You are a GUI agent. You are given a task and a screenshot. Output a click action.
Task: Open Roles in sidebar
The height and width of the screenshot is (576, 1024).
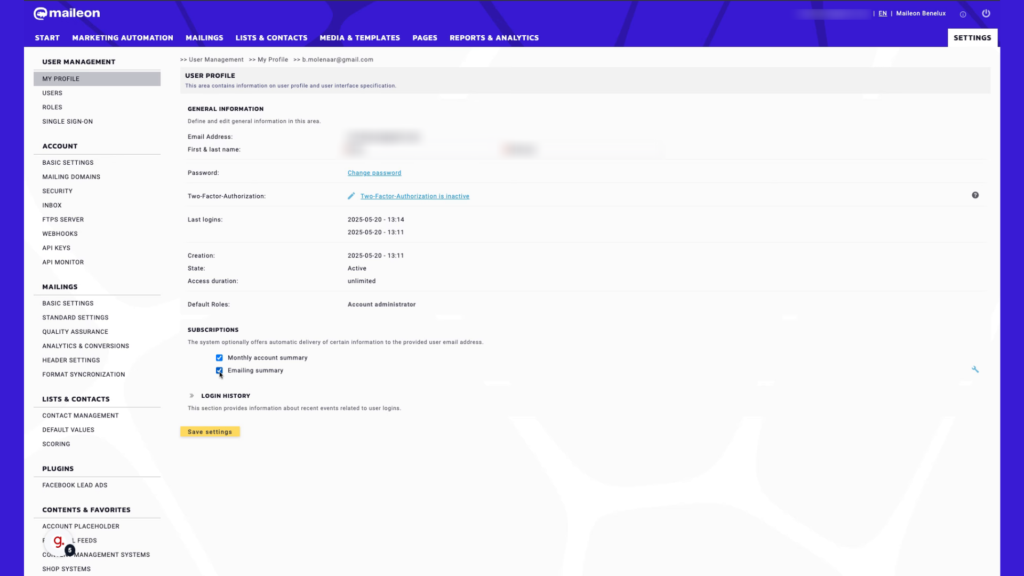click(52, 107)
